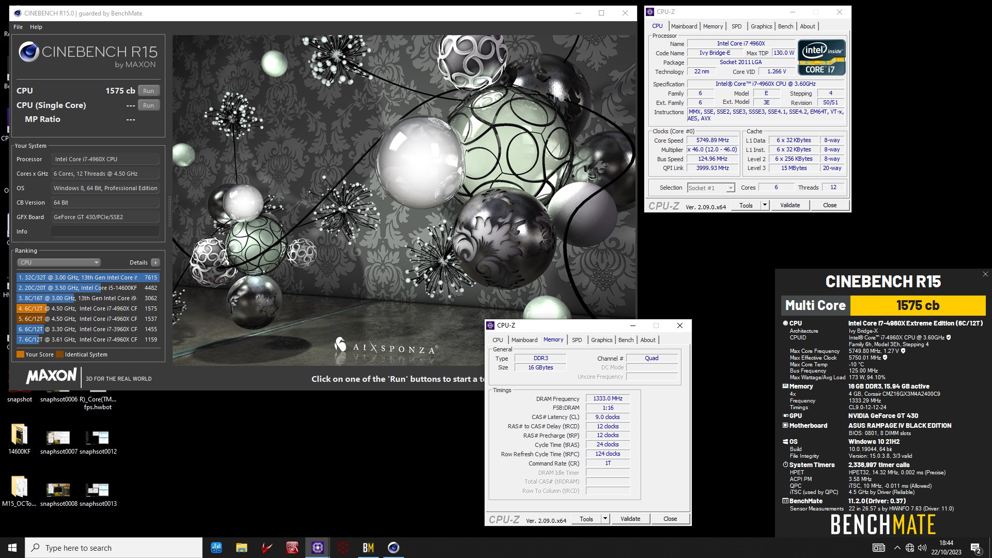992x558 pixels.
Task: Open Mainboard tab in lower CPU-Z
Action: click(x=524, y=340)
